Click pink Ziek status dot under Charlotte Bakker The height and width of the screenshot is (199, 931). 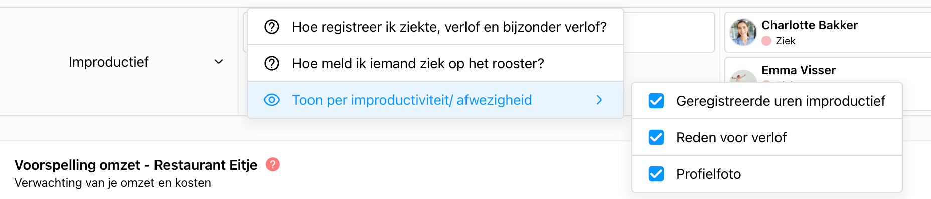(766, 41)
